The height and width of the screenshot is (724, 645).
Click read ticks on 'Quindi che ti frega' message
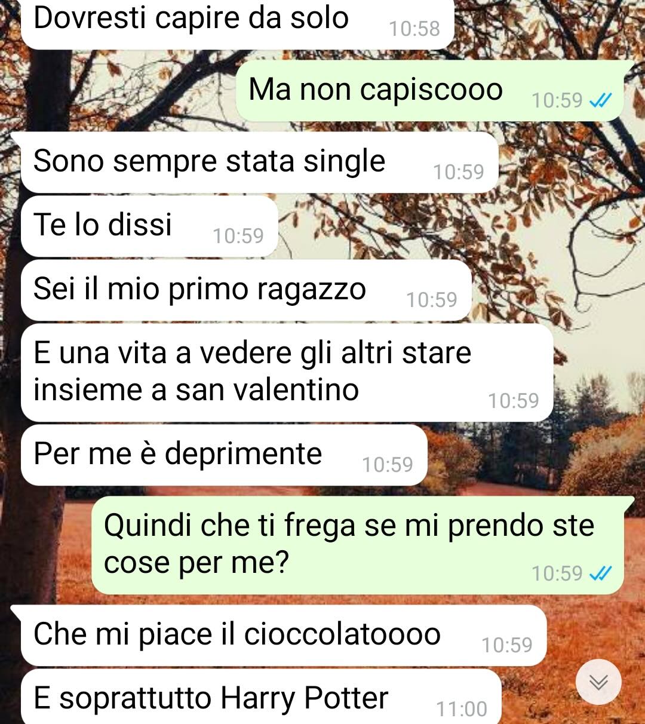pos(600,574)
